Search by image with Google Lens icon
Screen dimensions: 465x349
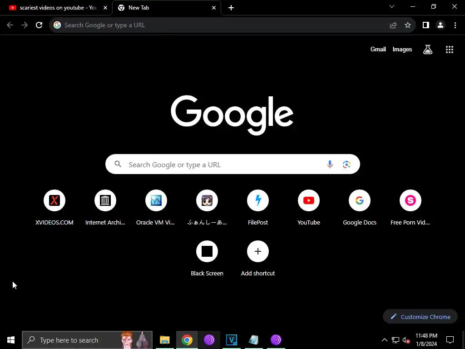[x=346, y=164]
